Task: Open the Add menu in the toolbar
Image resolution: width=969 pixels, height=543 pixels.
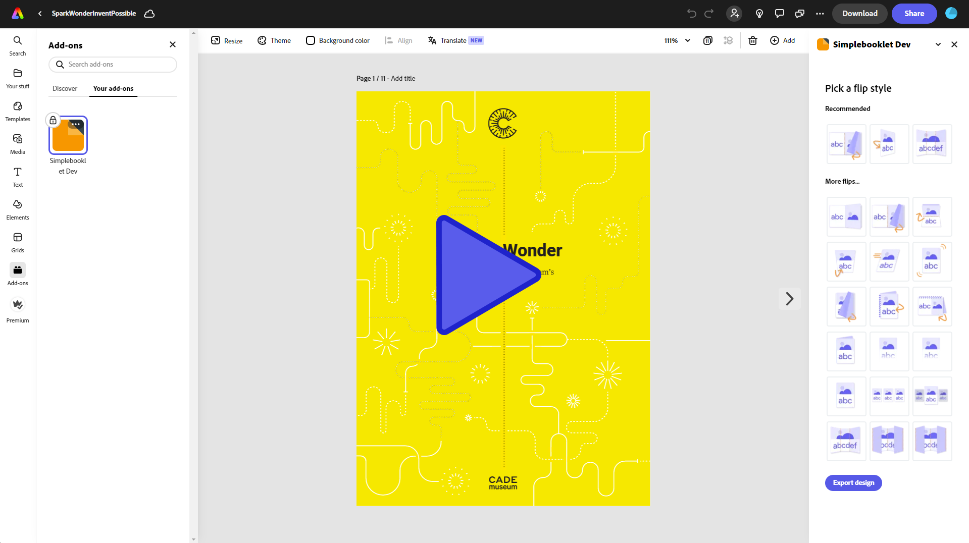Action: pos(782,40)
